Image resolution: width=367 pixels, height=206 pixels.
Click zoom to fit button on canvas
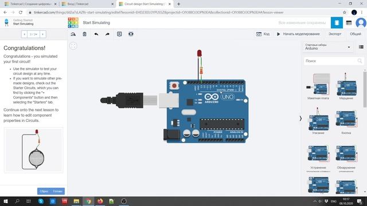click(73, 46)
